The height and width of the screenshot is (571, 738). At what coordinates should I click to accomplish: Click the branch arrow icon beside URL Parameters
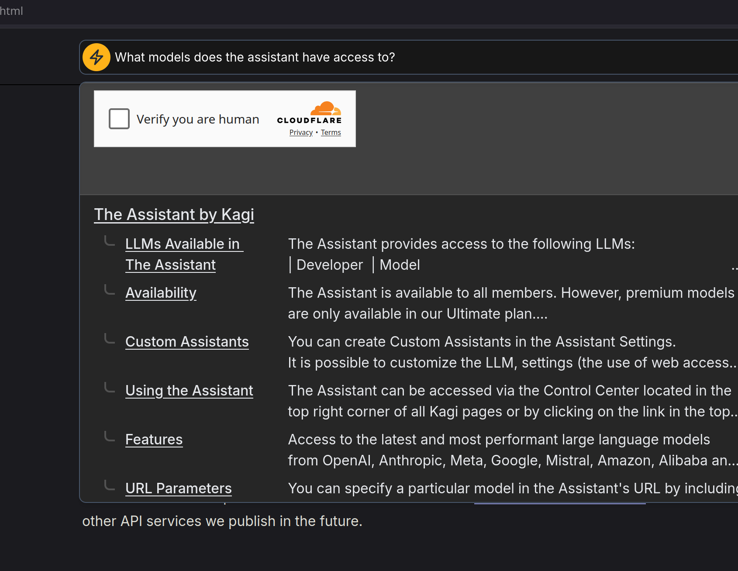[x=110, y=485]
